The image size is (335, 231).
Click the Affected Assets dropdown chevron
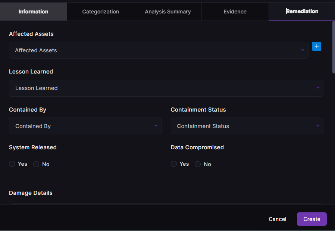click(303, 50)
